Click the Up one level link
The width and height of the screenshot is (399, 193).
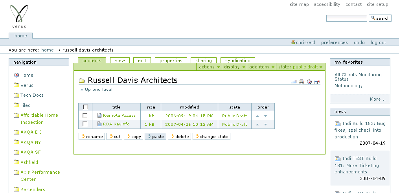pos(98,90)
